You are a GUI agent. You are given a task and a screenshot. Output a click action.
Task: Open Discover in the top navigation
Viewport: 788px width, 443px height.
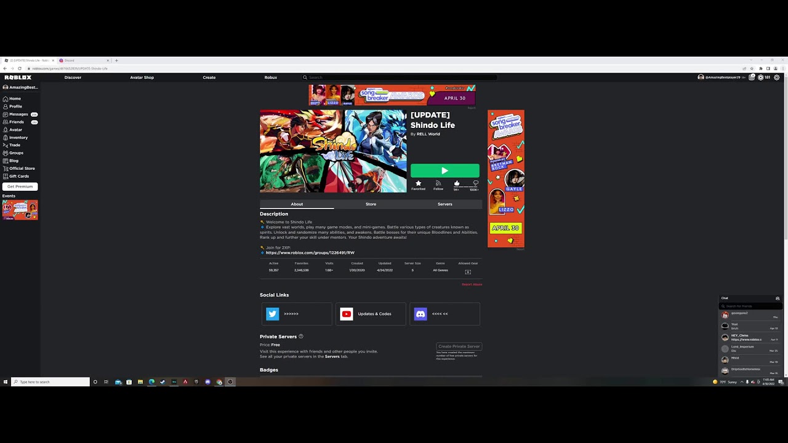[x=73, y=78]
